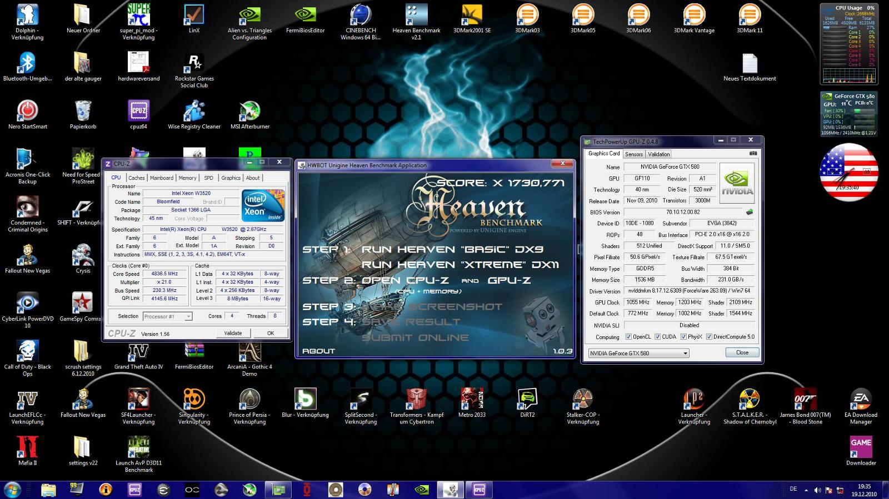889x499 pixels.
Task: Launch Metro 2033 desktop icon
Action: pyautogui.click(x=472, y=403)
